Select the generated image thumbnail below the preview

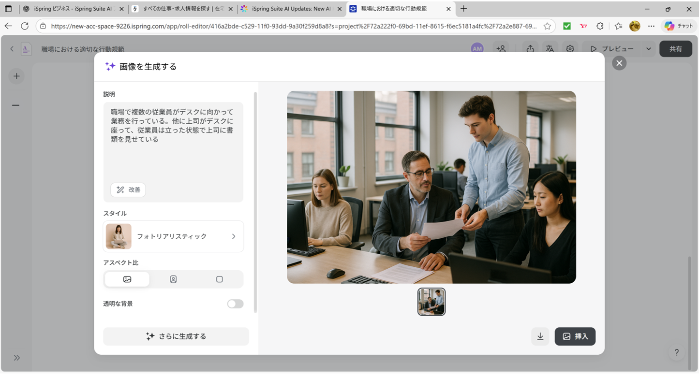pyautogui.click(x=431, y=302)
